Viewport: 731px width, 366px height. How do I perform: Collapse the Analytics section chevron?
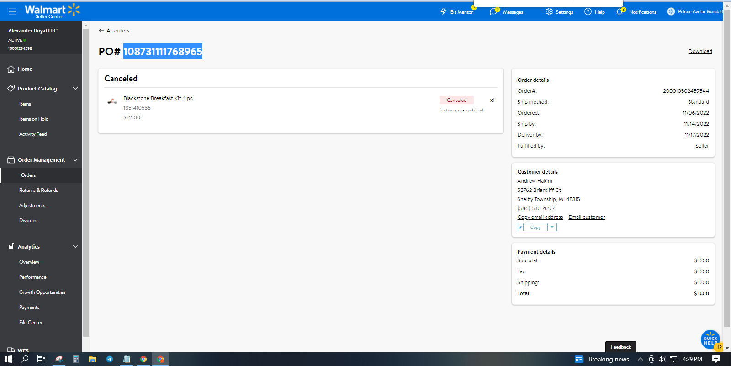click(x=75, y=247)
